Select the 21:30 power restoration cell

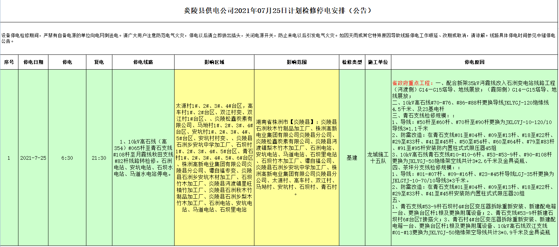tap(99, 158)
